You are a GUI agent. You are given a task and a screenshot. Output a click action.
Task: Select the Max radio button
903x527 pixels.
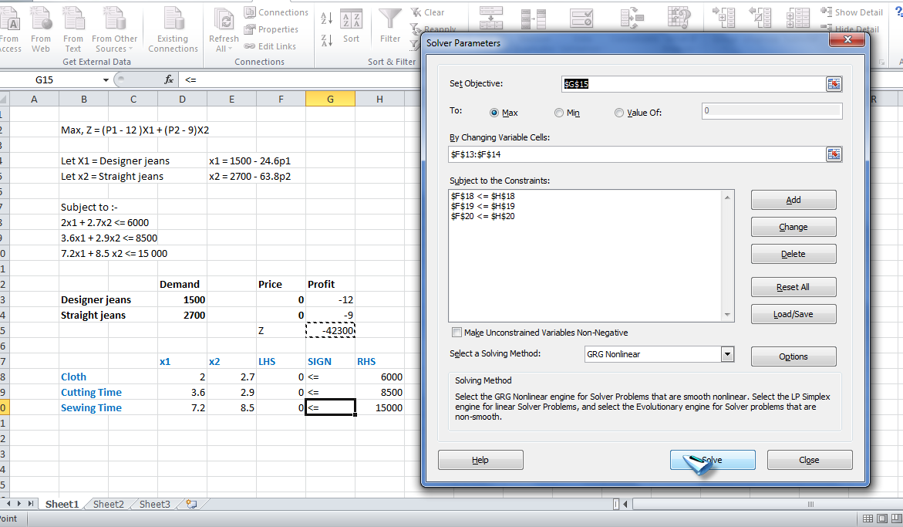click(x=494, y=113)
